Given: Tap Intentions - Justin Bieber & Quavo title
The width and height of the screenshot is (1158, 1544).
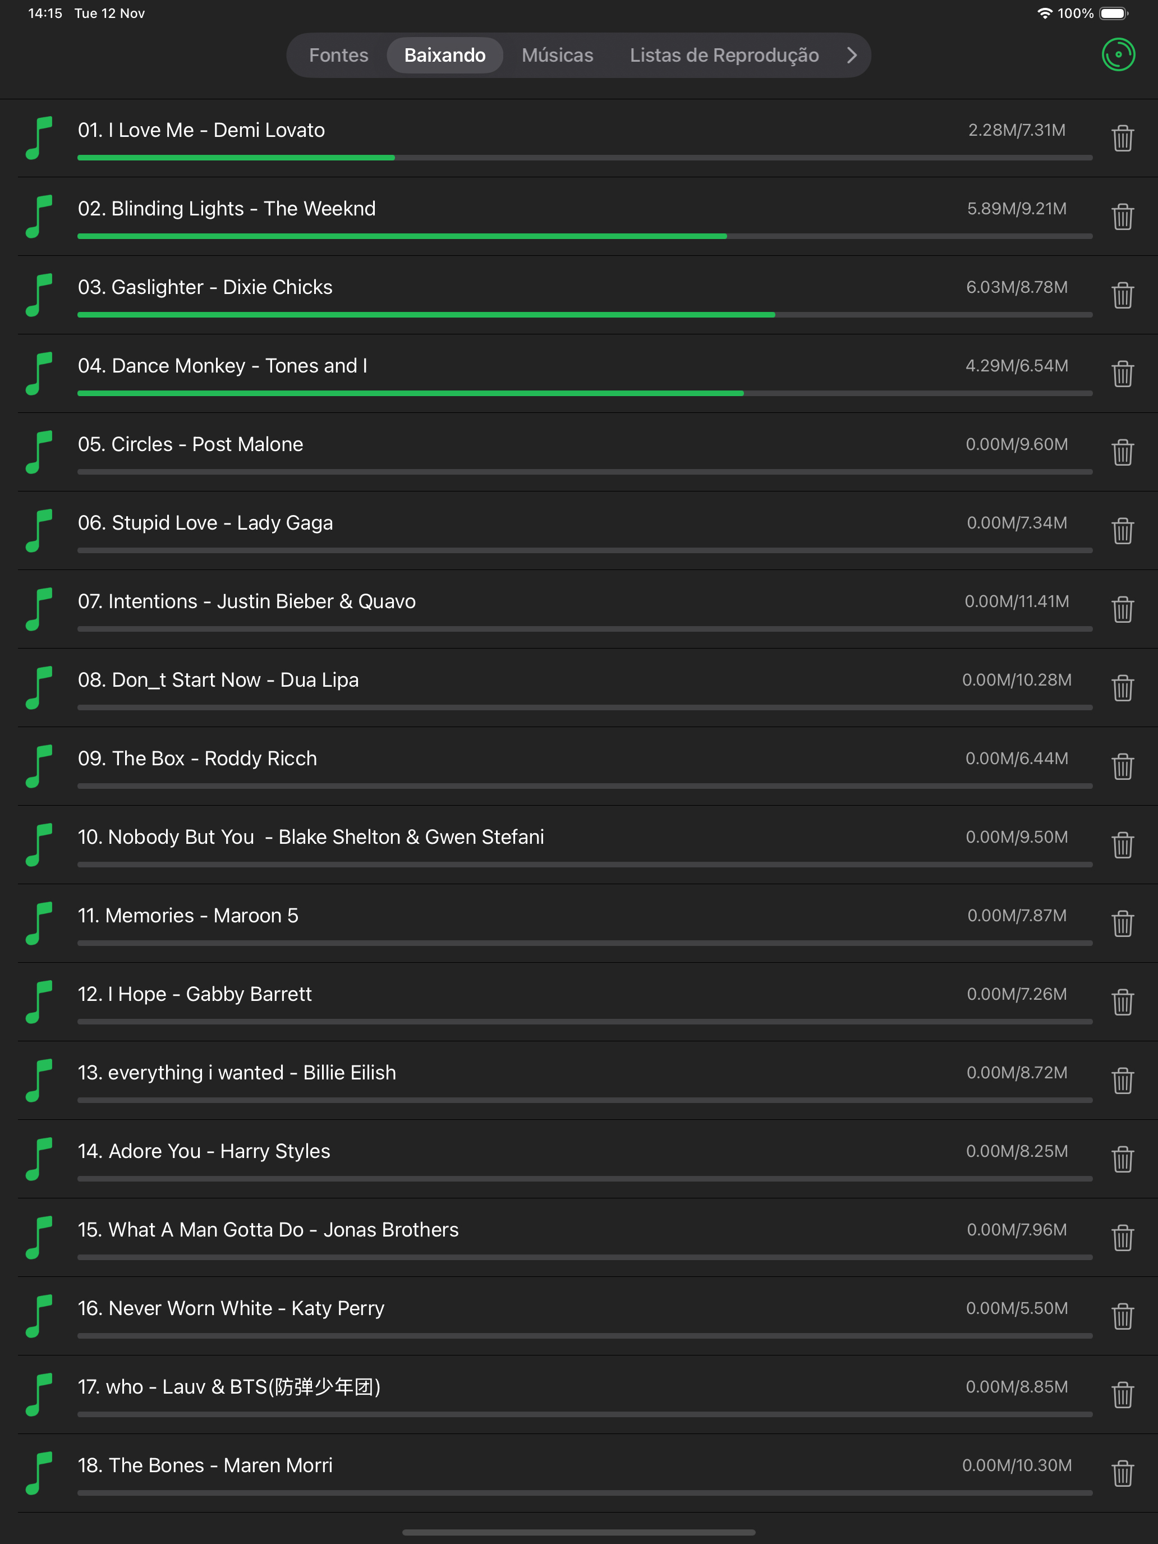Looking at the screenshot, I should click(x=246, y=601).
